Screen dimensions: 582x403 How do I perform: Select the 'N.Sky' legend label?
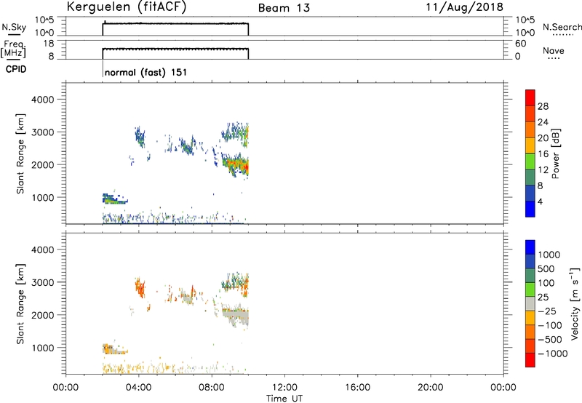pos(14,27)
